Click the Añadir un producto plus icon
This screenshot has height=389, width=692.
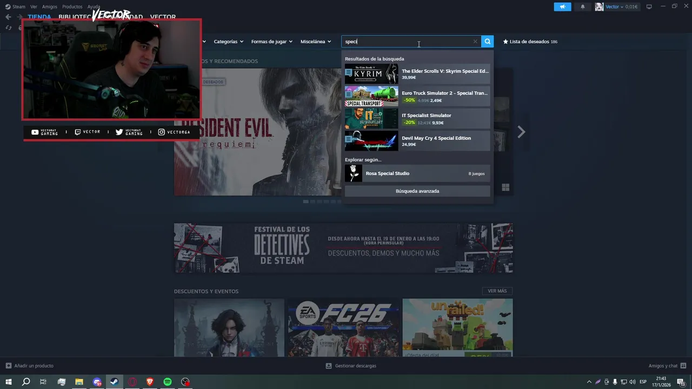[x=8, y=366]
